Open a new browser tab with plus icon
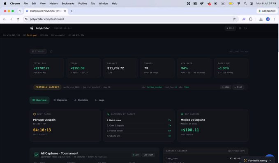This screenshot has width=279, height=163. coord(72,11)
